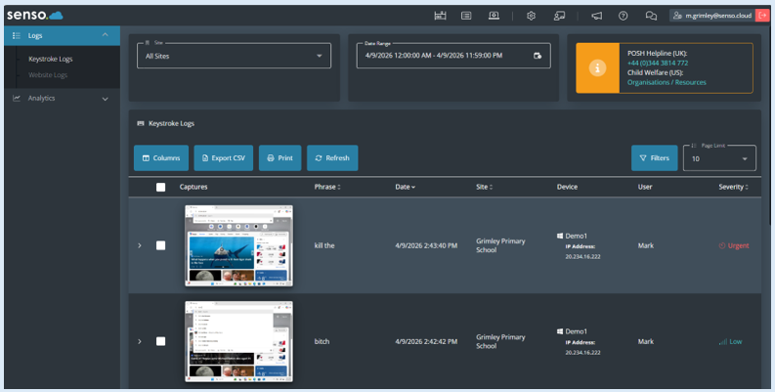This screenshot has width=775, height=392.
Task: Open the Page Limit dropdown
Action: 719,158
